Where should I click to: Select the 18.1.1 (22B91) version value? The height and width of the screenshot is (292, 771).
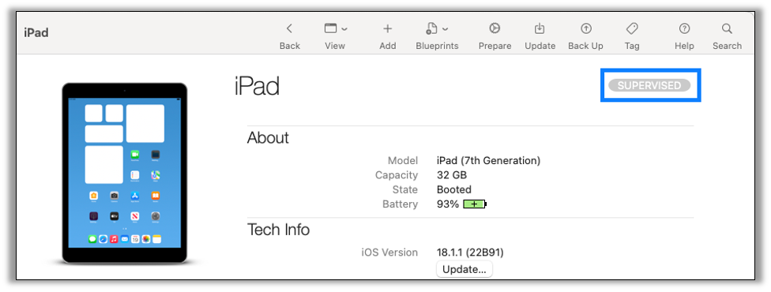point(470,253)
